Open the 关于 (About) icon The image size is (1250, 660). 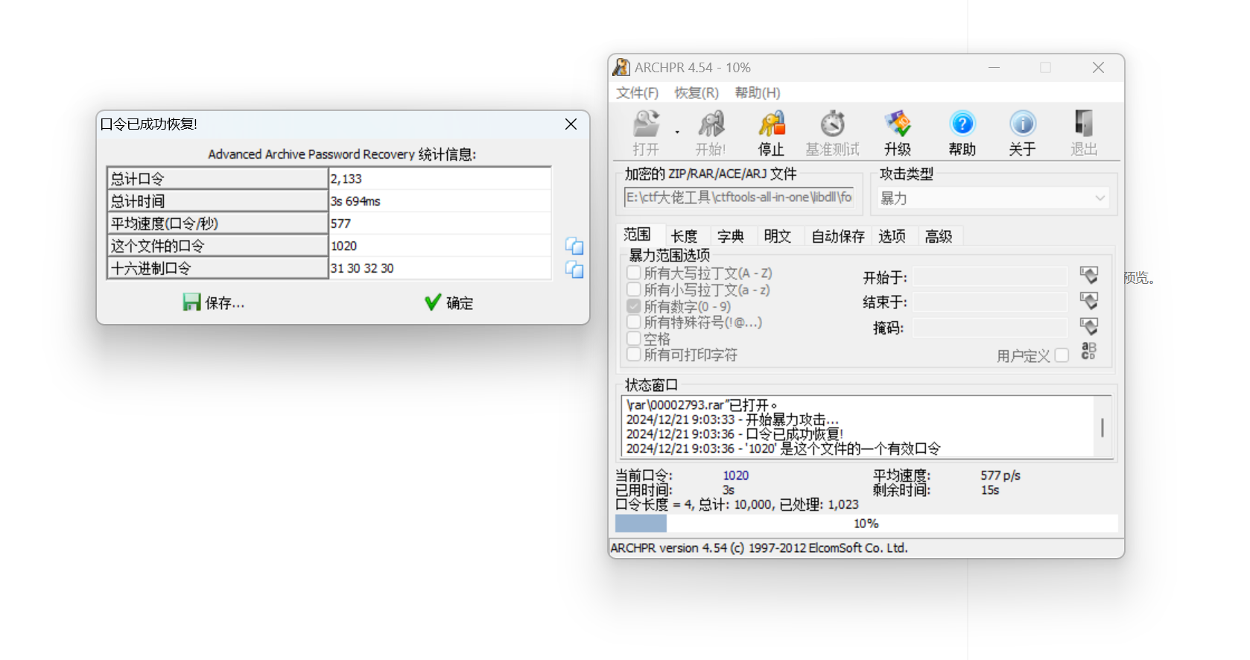point(1022,133)
